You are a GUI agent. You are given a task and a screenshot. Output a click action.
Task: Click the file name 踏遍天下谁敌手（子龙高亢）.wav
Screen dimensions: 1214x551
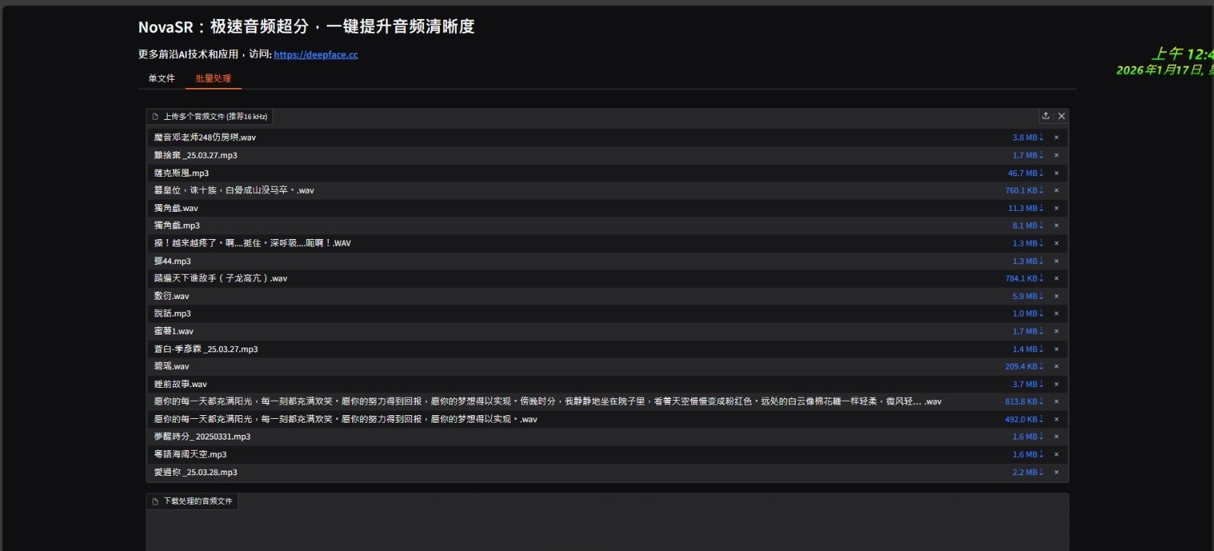click(x=221, y=279)
